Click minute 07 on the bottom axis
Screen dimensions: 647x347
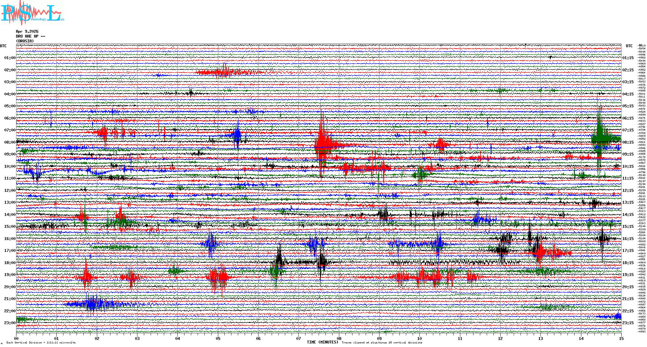coord(299,338)
